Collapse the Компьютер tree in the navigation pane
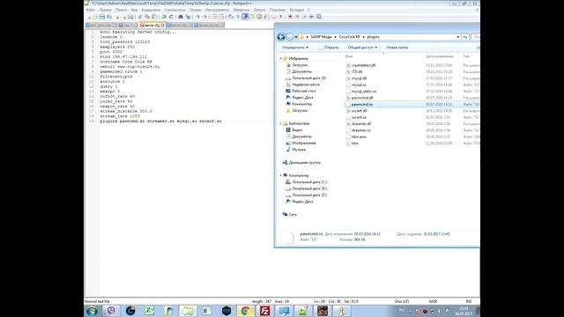 click(x=281, y=175)
